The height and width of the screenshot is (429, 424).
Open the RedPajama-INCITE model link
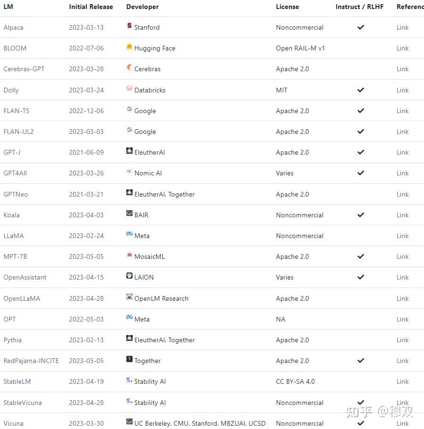pyautogui.click(x=31, y=361)
